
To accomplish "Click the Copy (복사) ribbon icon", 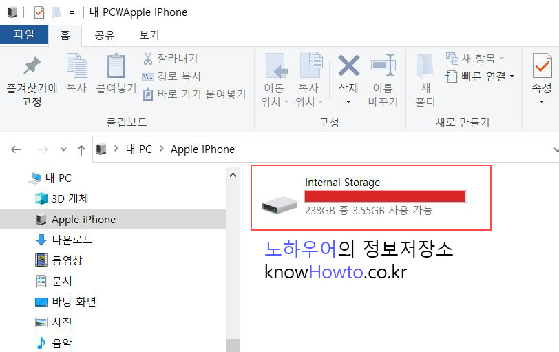I will click(76, 65).
